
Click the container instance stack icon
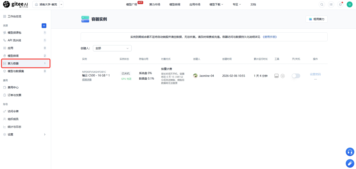tap(85, 19)
